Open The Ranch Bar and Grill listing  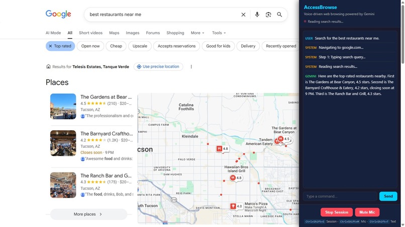point(106,176)
